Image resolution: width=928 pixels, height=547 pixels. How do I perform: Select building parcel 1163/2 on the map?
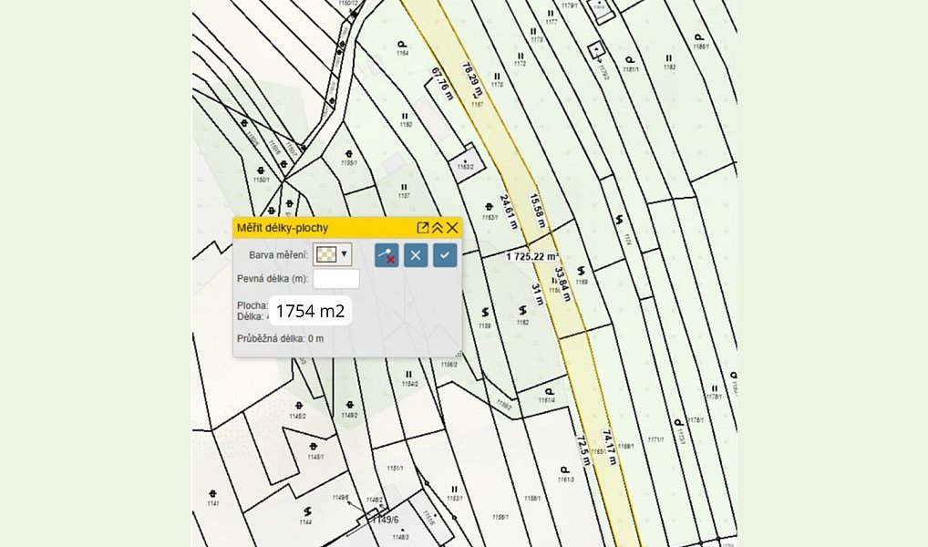pyautogui.click(x=465, y=167)
